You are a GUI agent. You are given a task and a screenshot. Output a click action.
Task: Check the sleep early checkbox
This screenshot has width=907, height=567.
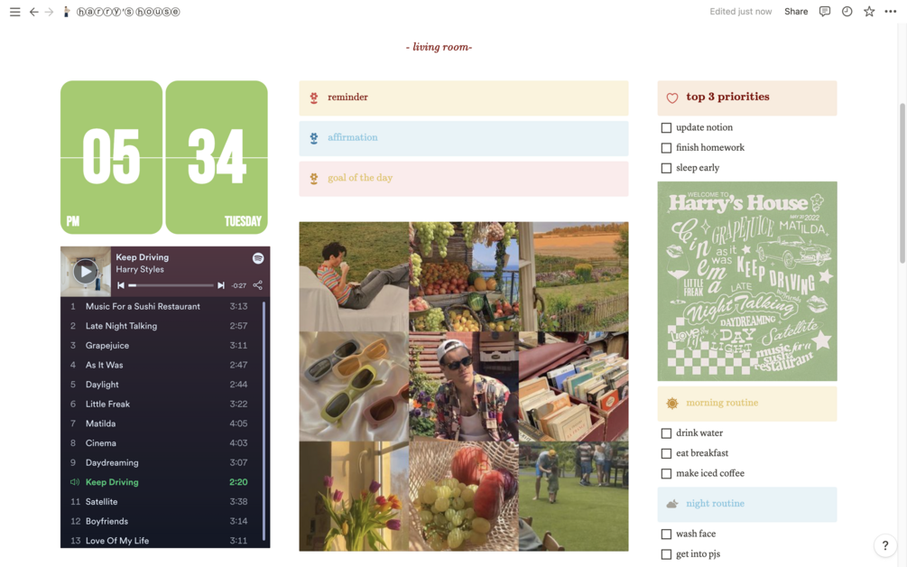pyautogui.click(x=666, y=168)
